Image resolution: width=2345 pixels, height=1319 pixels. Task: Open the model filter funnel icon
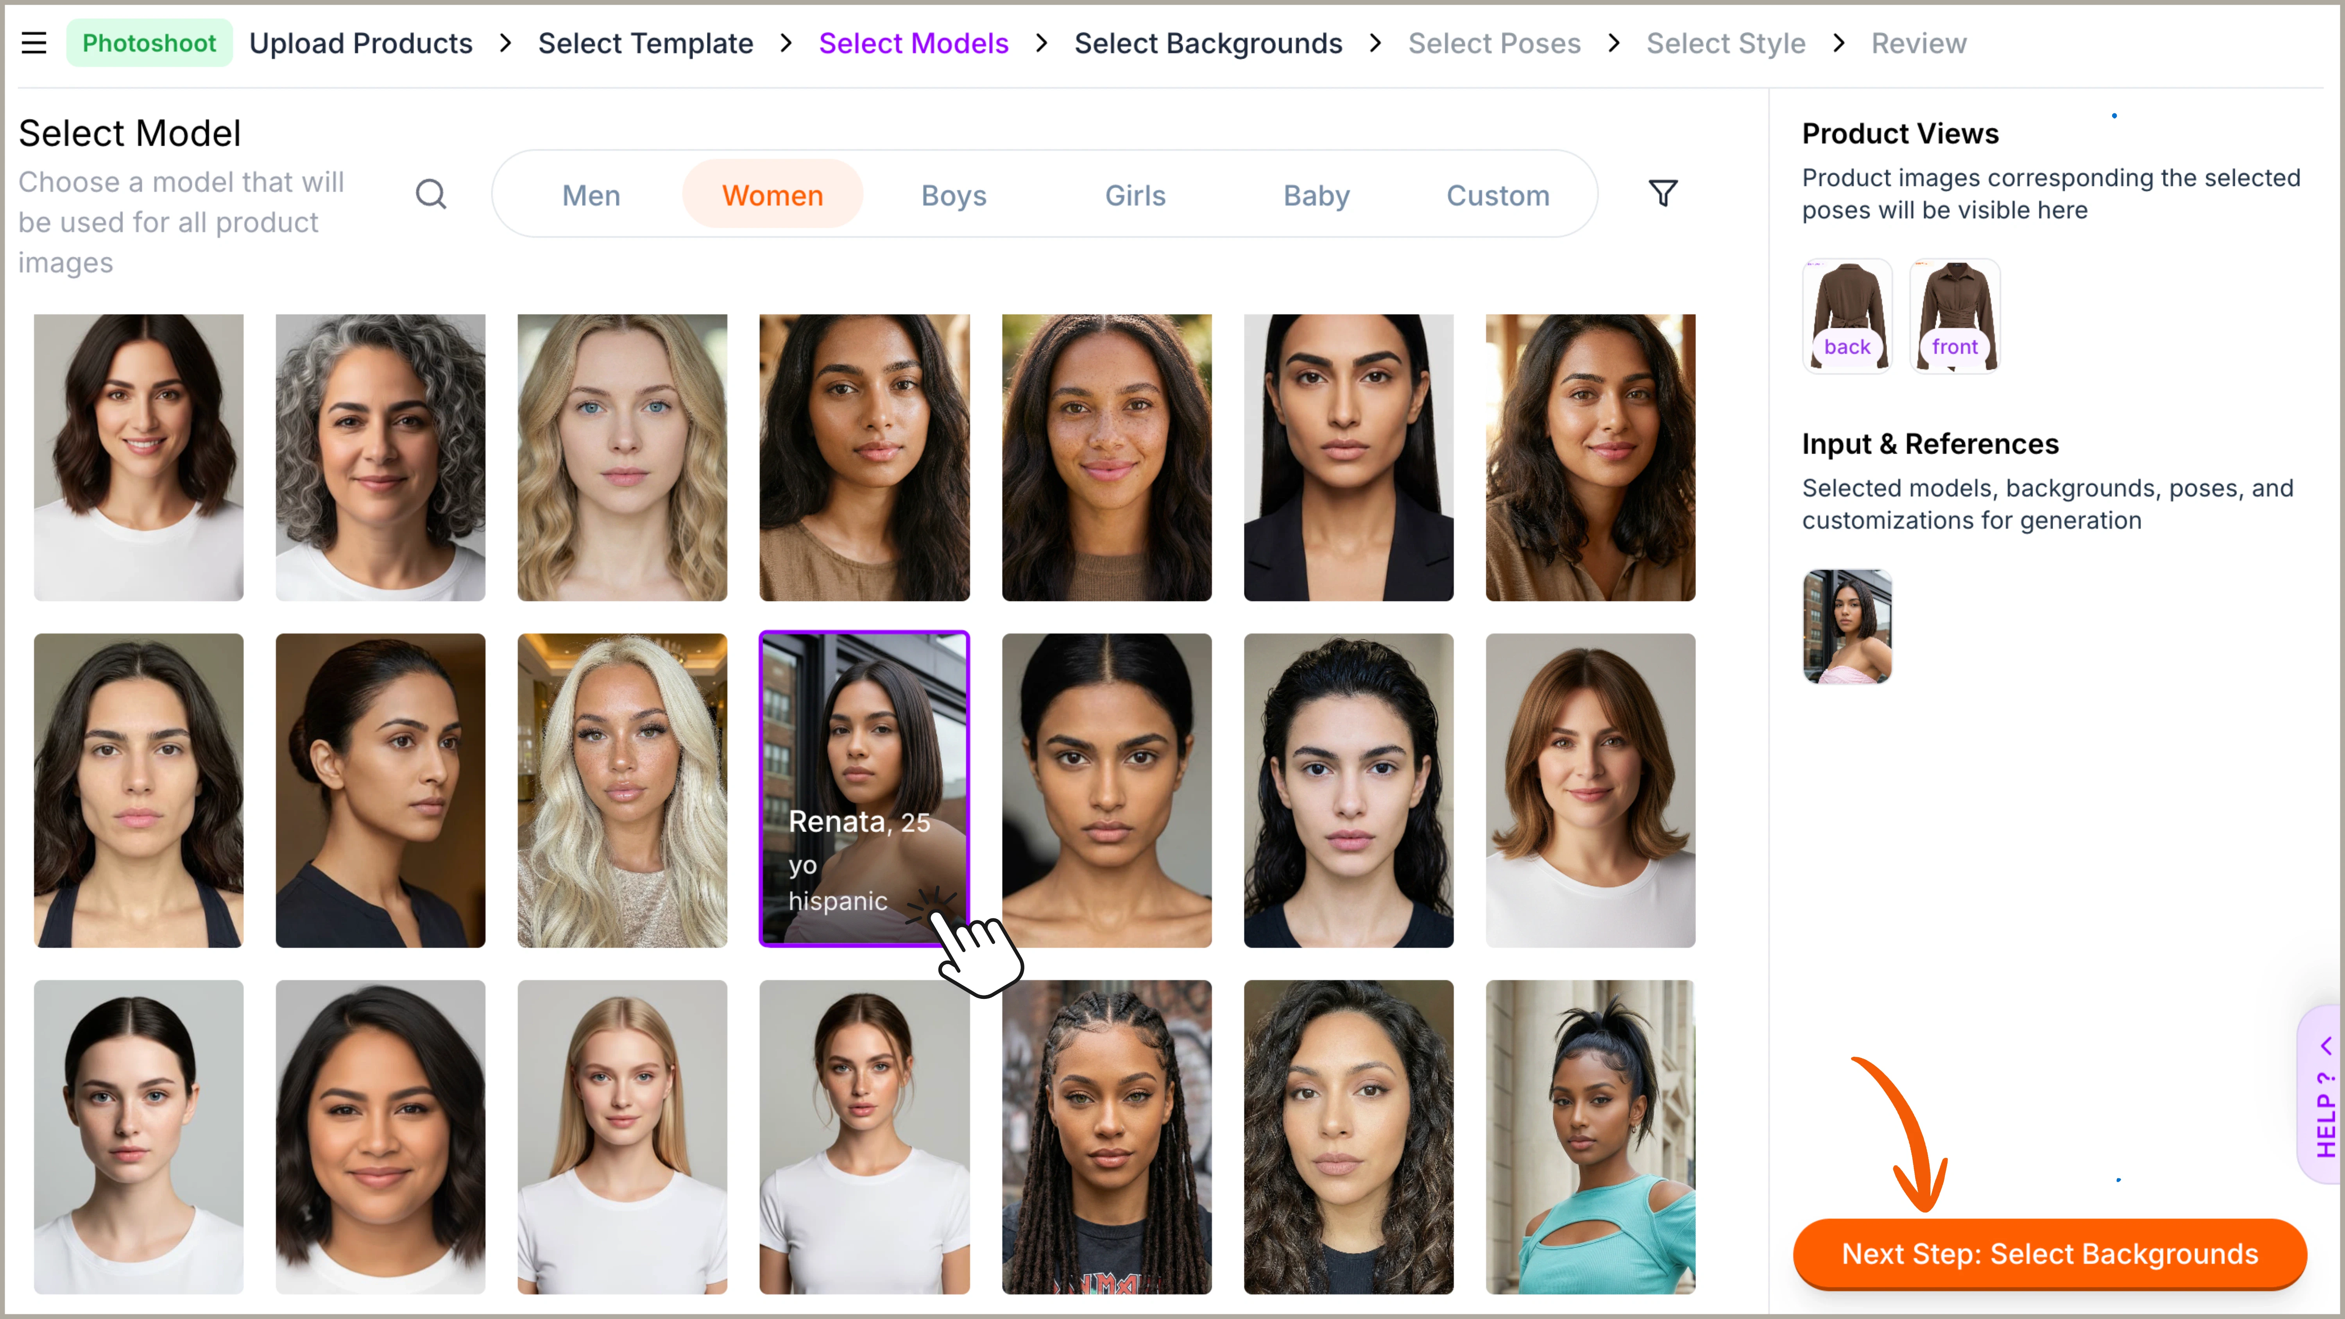coord(1662,193)
